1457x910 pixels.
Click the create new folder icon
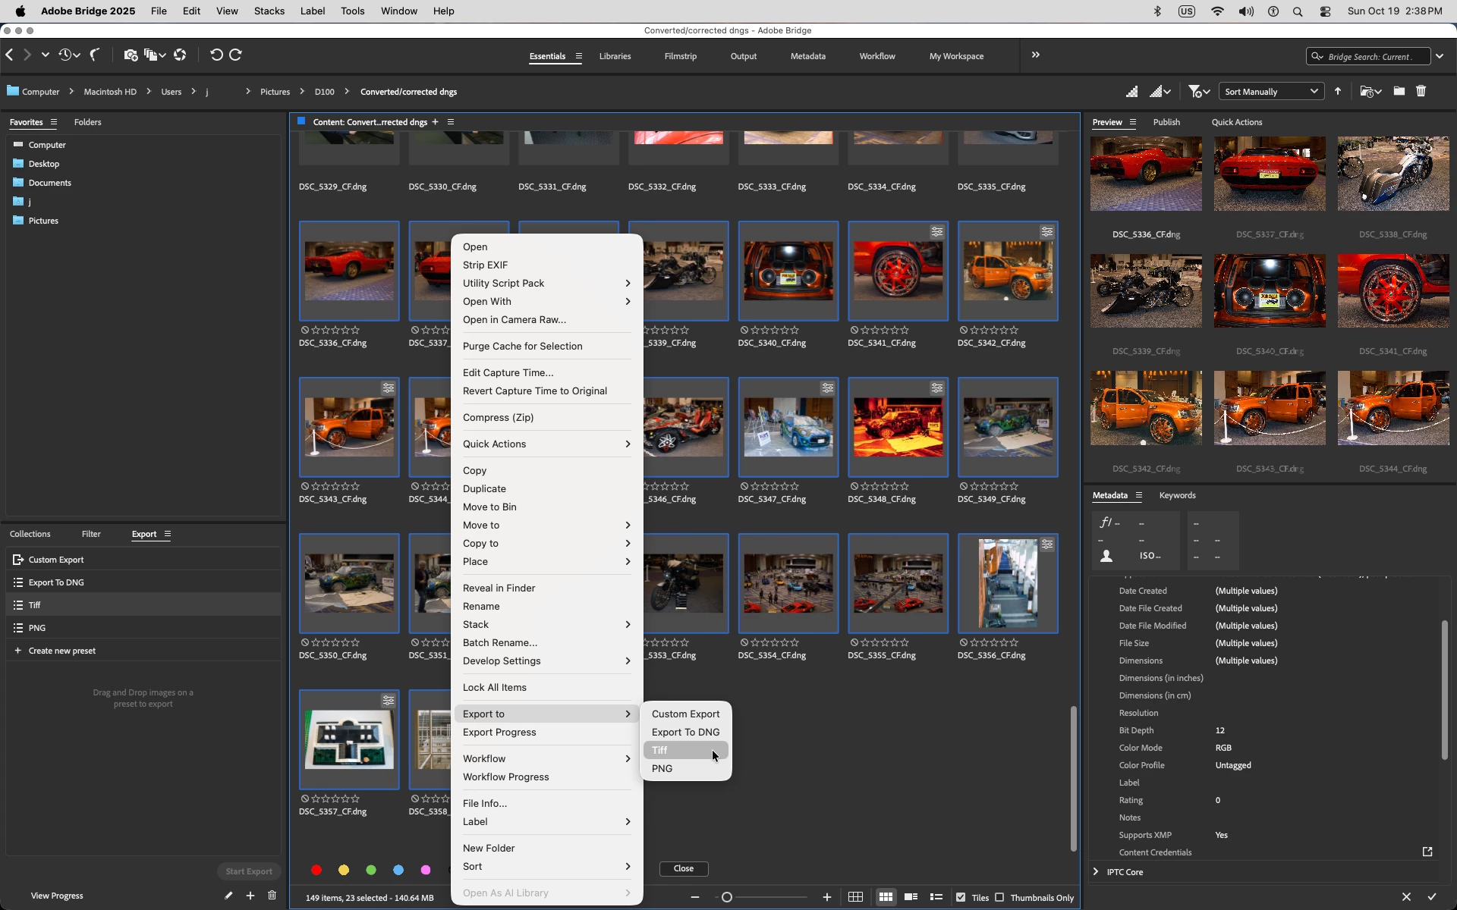pyautogui.click(x=1399, y=92)
